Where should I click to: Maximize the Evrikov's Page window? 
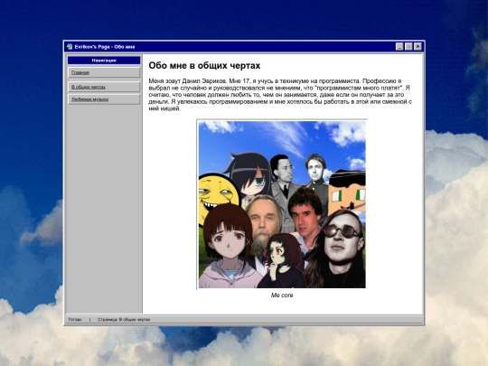pyautogui.click(x=408, y=47)
